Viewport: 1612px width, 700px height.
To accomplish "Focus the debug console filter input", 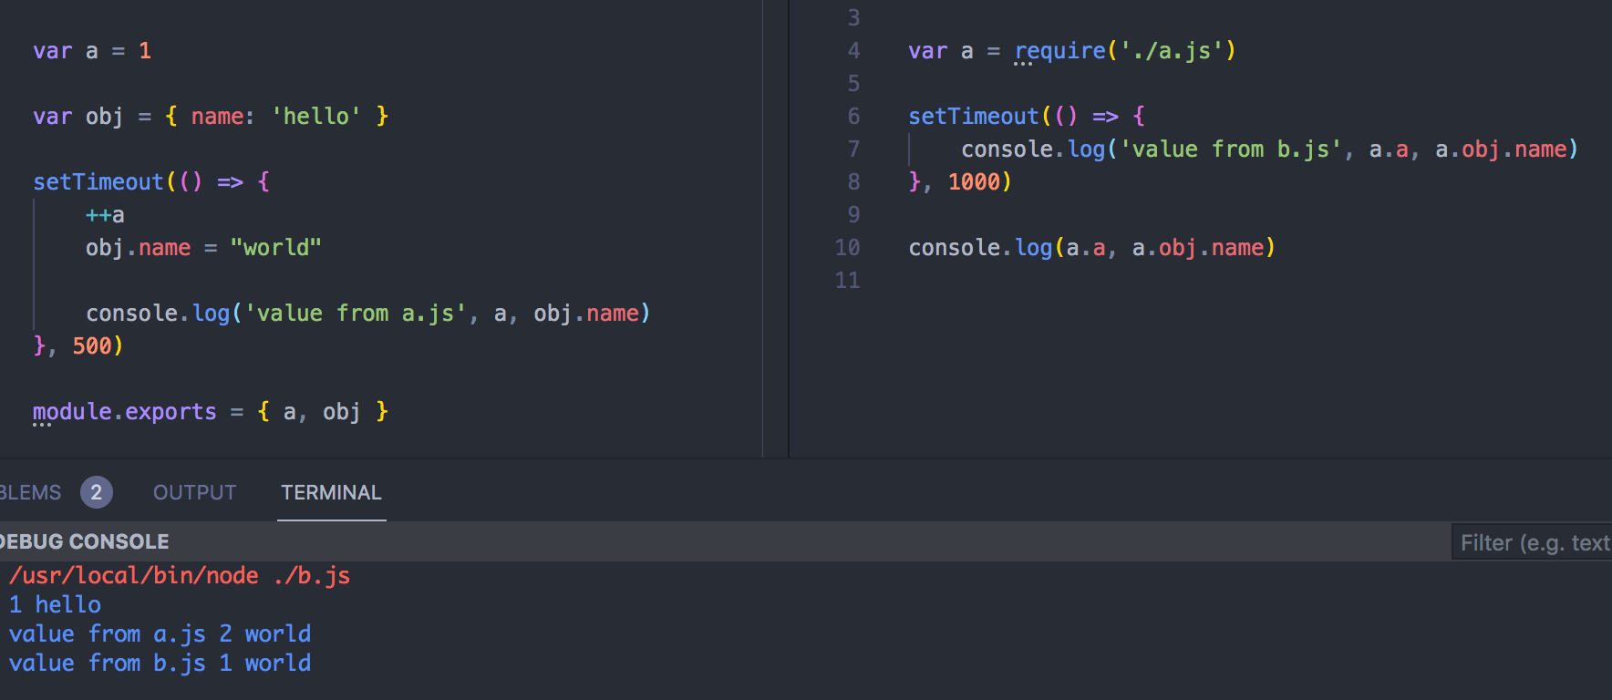I will tap(1532, 543).
